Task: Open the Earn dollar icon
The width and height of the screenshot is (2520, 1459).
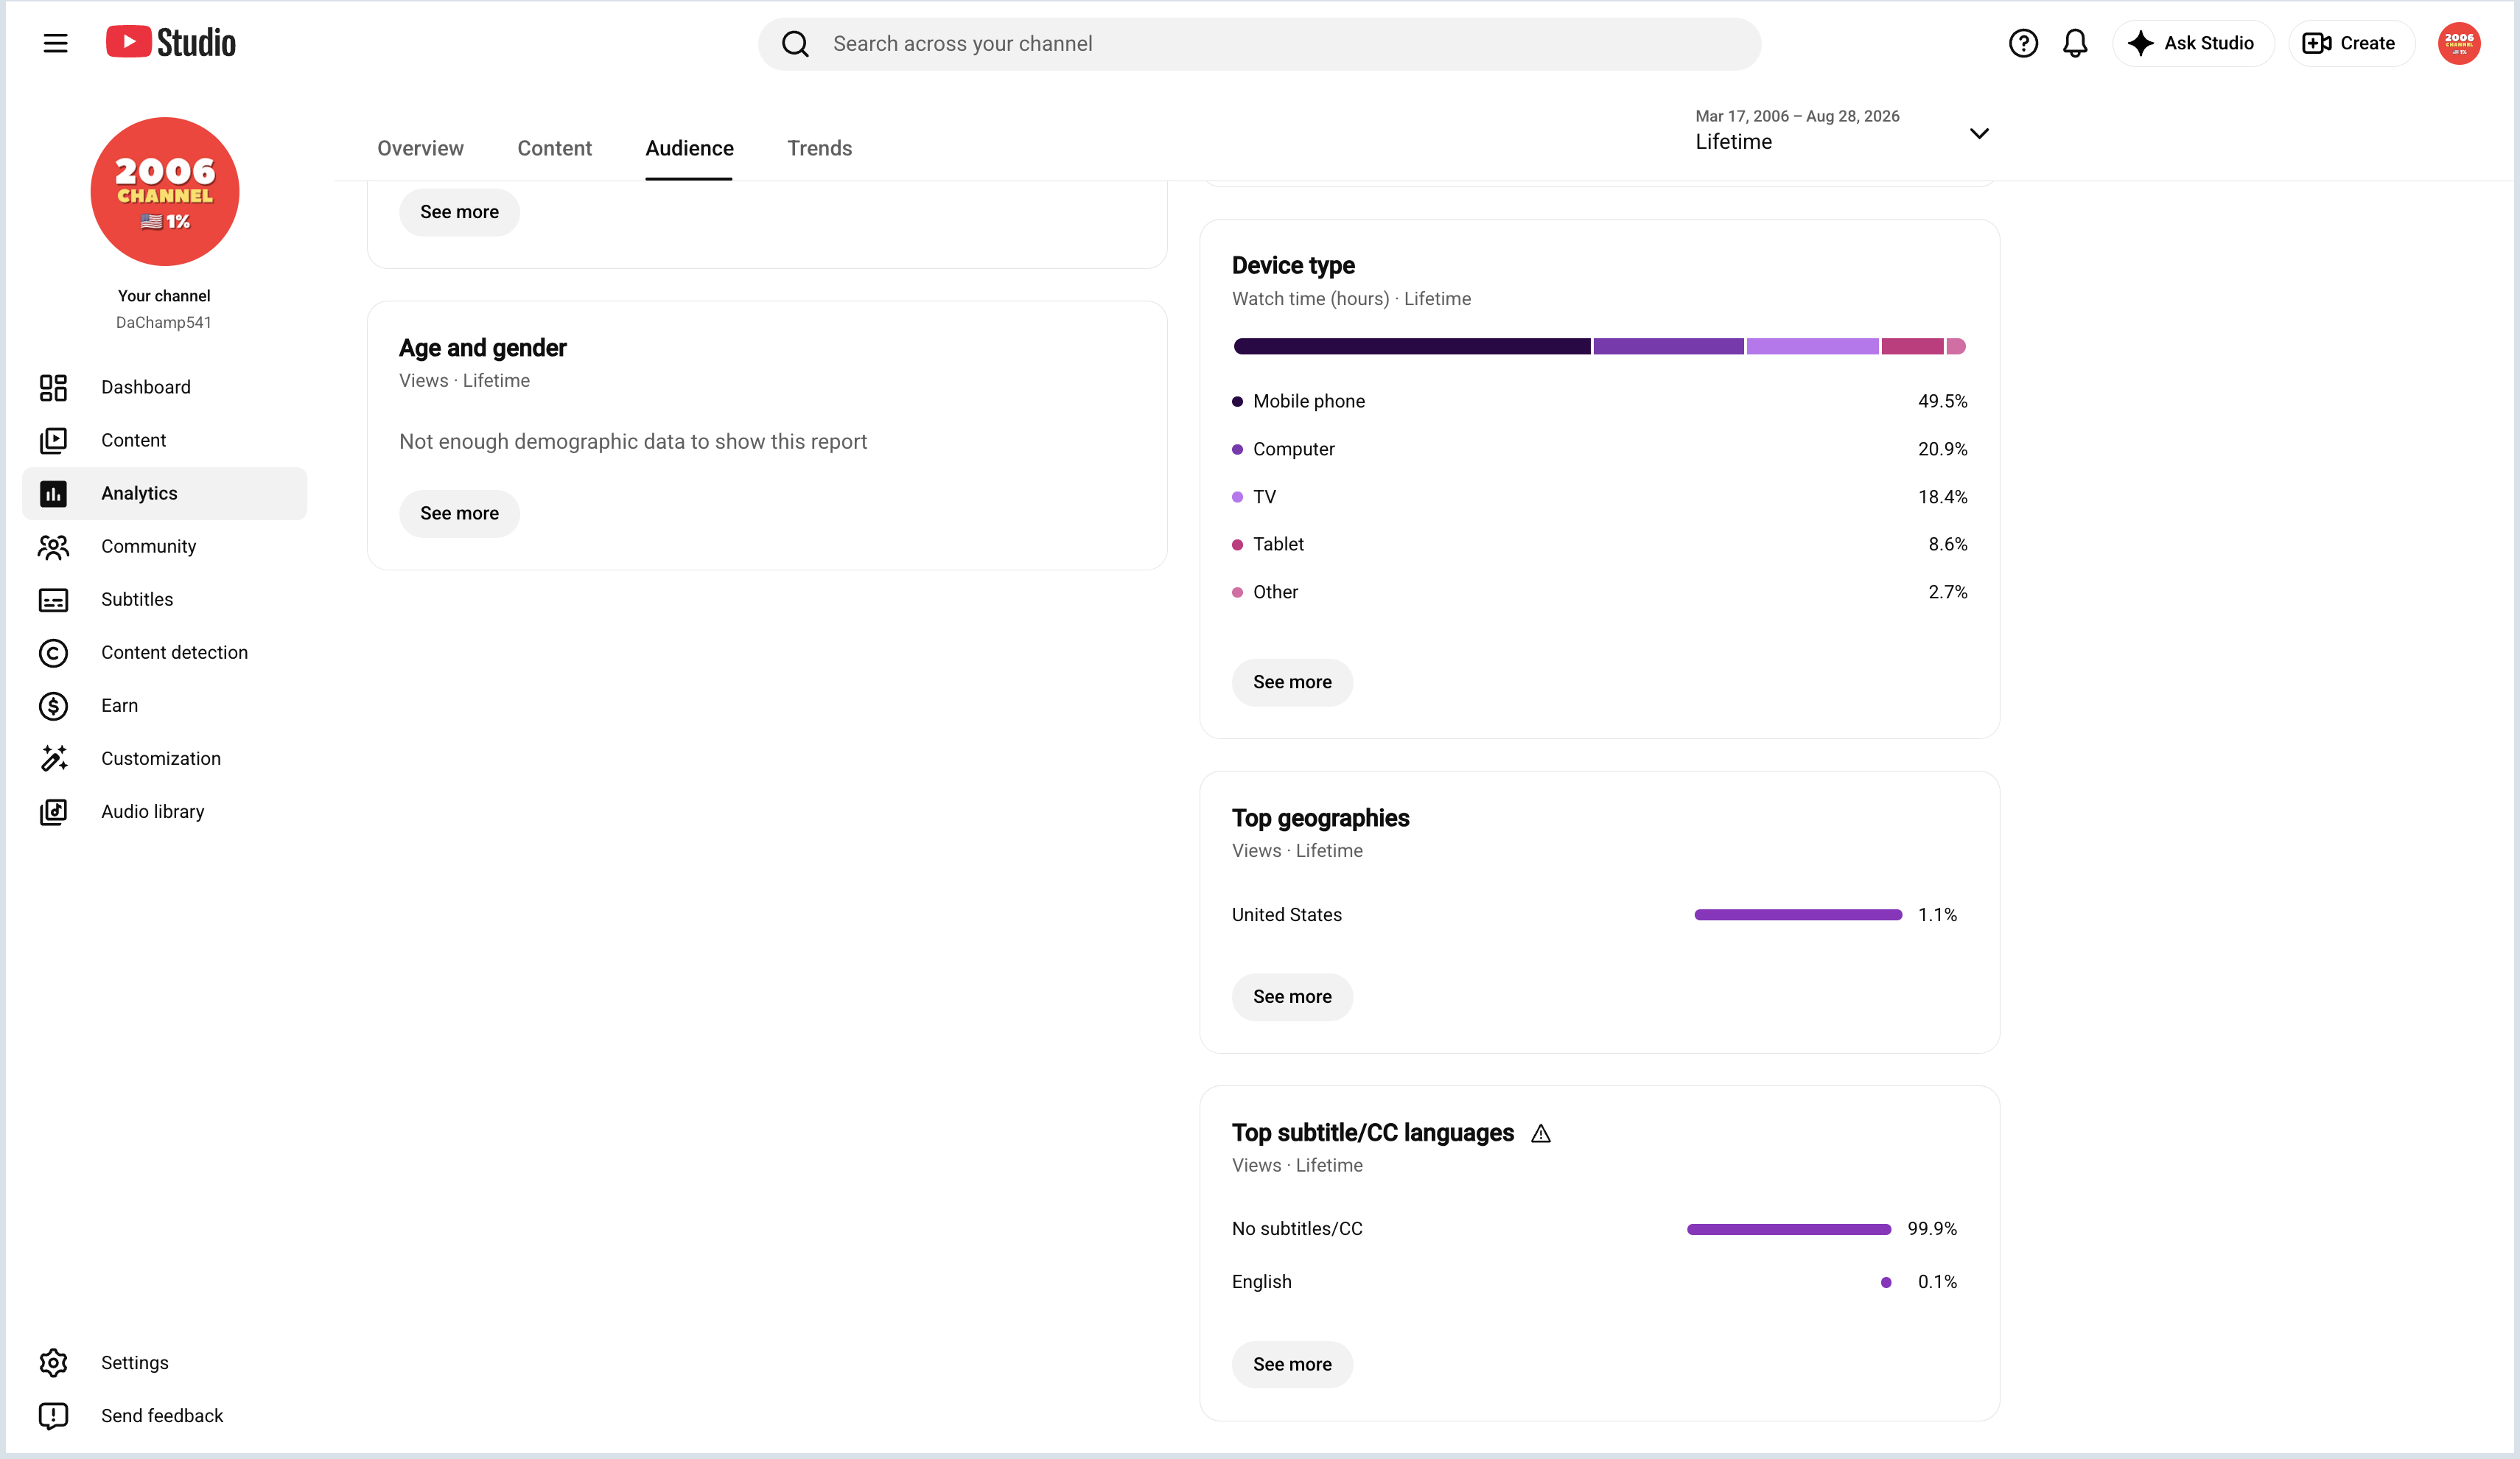Action: pyautogui.click(x=53, y=705)
